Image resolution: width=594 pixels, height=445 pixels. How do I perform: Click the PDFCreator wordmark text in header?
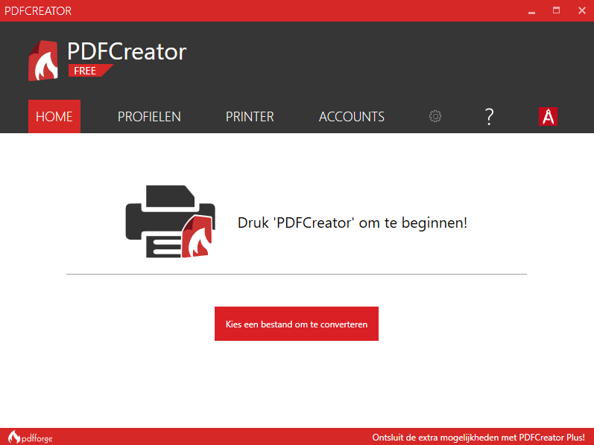(x=127, y=51)
